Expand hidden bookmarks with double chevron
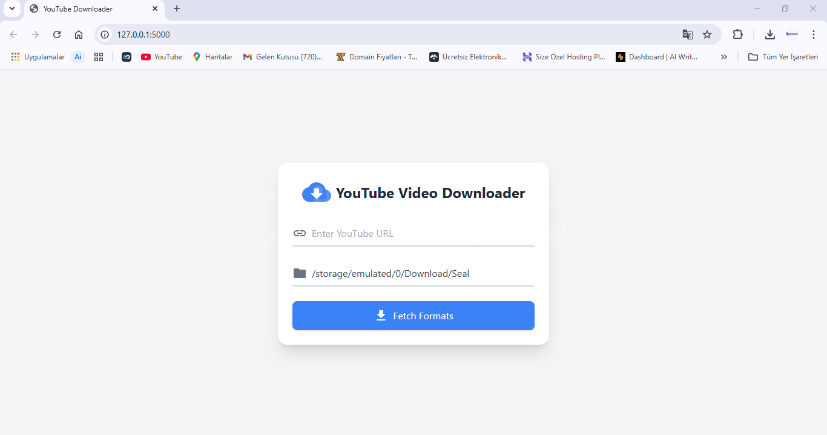Viewport: 827px width, 435px height. pyautogui.click(x=723, y=57)
